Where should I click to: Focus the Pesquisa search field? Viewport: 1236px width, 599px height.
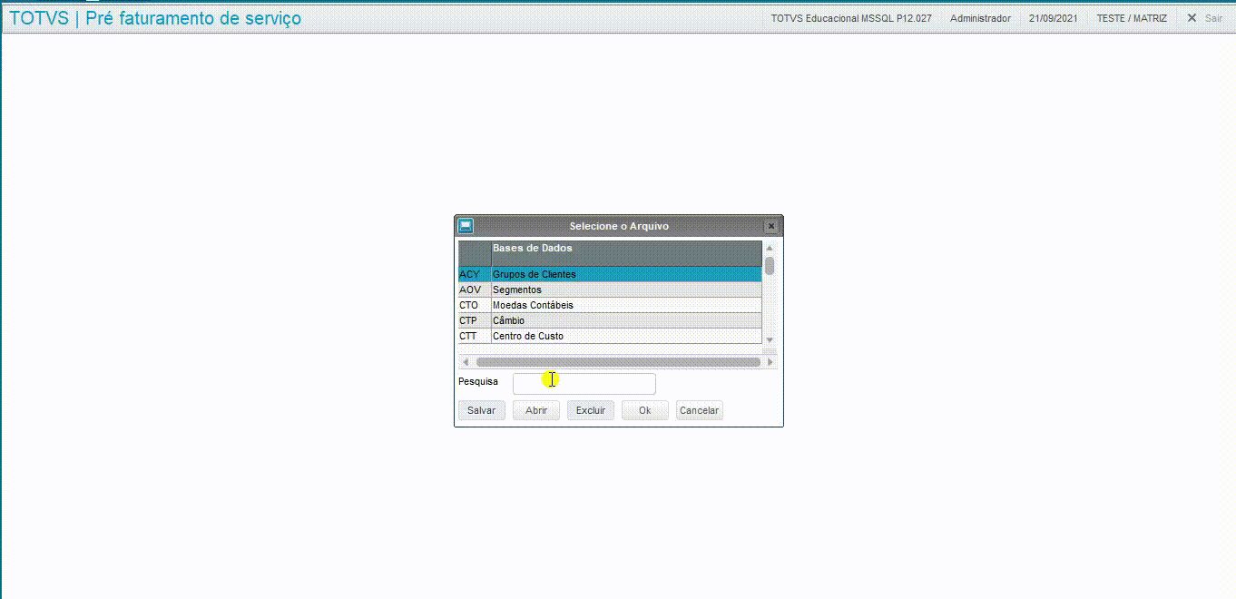click(584, 383)
